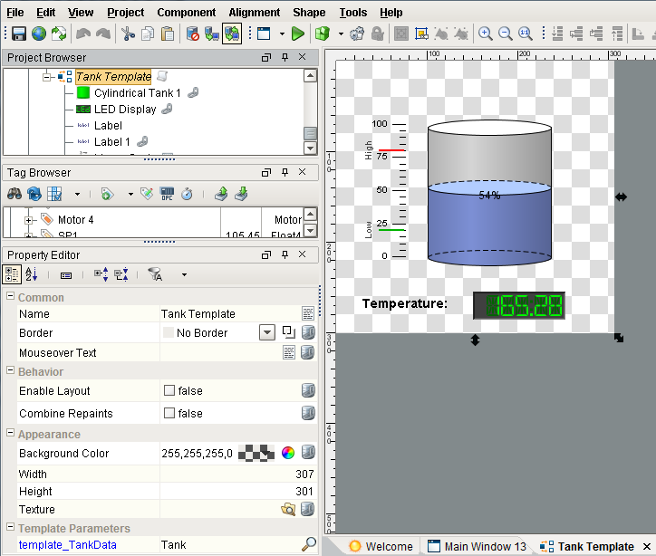Viewport: 656px width, 556px height.
Task: Sort properties alphabetically in Property Editor
Action: (31, 274)
